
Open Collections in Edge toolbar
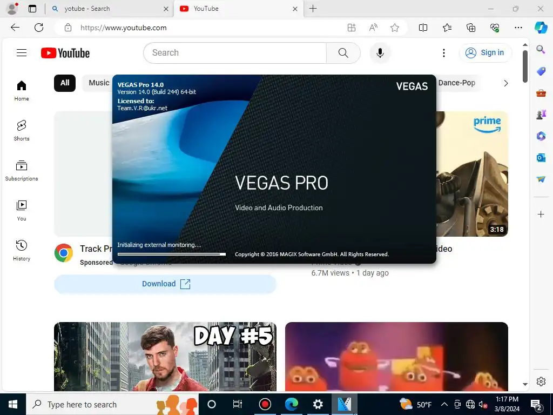(x=471, y=28)
